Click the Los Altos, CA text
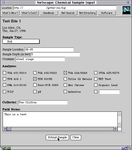The image size is (132, 150). 11,28
